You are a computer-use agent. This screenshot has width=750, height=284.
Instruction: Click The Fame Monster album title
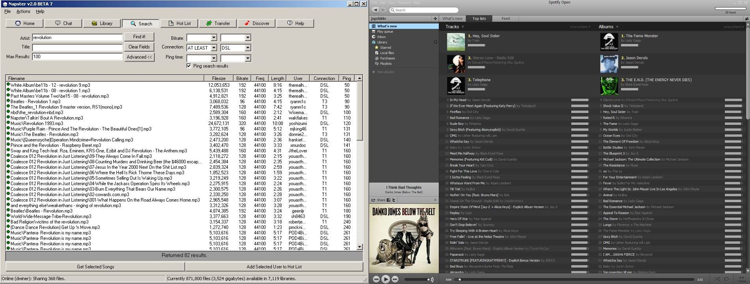coord(642,36)
